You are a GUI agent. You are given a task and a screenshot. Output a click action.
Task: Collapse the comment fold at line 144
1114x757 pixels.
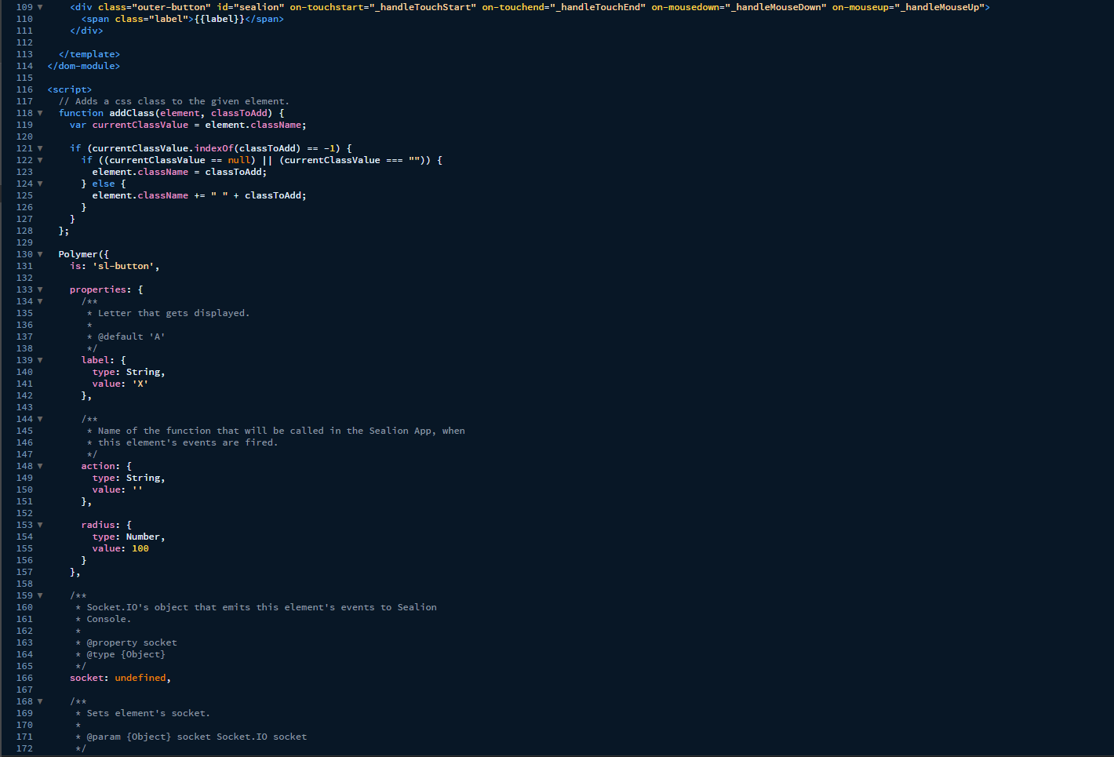(40, 419)
